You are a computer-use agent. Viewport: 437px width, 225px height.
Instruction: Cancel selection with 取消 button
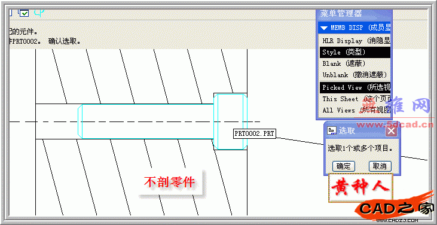pyautogui.click(x=380, y=166)
